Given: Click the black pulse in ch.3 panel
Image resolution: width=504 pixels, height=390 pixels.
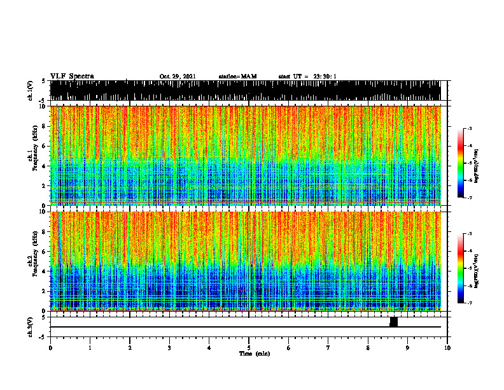Looking at the screenshot, I should [x=393, y=322].
